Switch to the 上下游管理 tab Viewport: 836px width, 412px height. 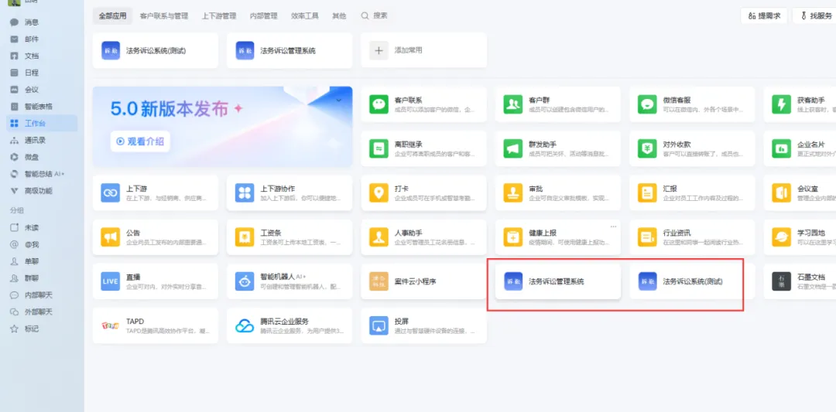219,16
